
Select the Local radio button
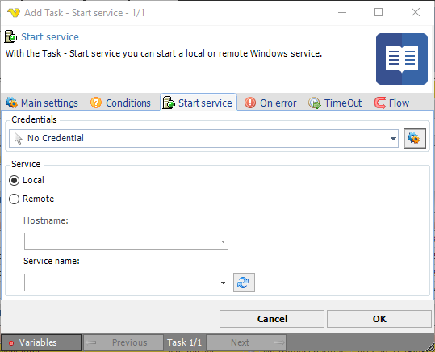[x=15, y=181]
